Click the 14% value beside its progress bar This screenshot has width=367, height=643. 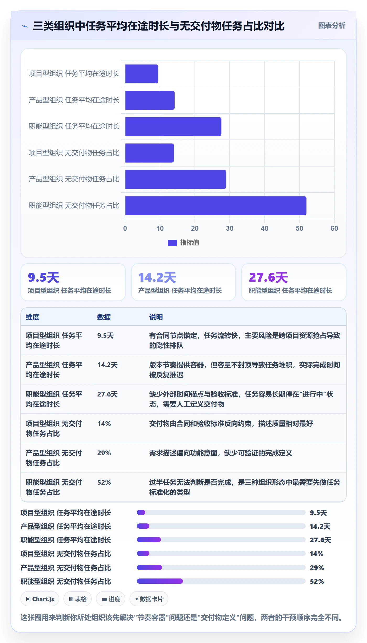317,554
